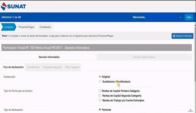Switch to Sección Determinativa tab
The image size is (196, 113).
tap(144, 57)
